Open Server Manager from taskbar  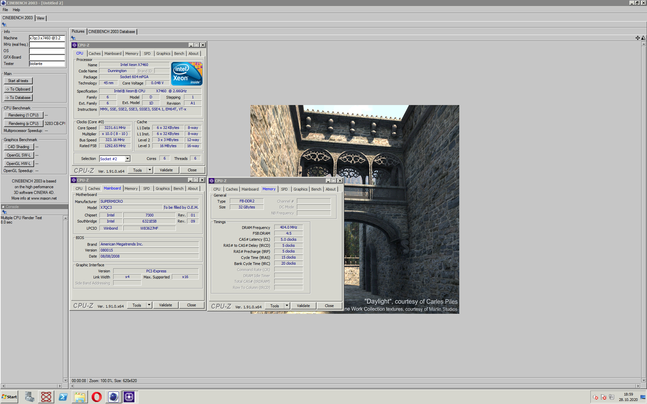[30, 397]
